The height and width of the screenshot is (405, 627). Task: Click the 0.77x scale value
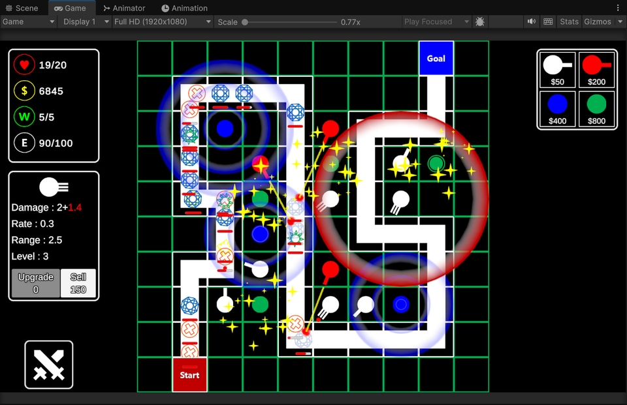[351, 22]
